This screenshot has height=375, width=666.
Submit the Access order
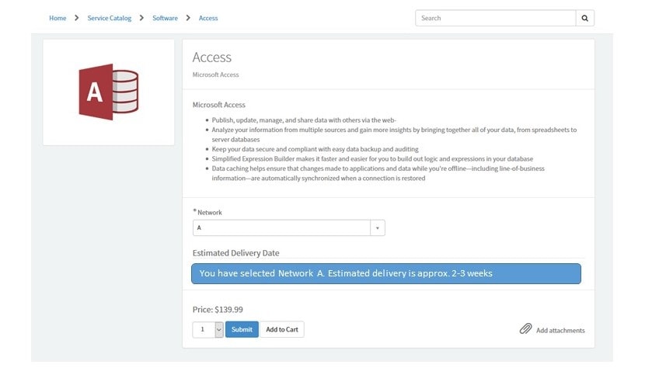pyautogui.click(x=242, y=330)
